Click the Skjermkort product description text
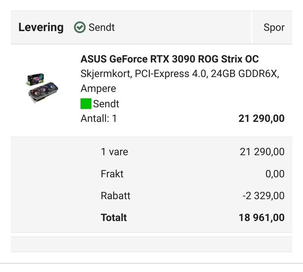The height and width of the screenshot is (272, 303). (x=180, y=74)
